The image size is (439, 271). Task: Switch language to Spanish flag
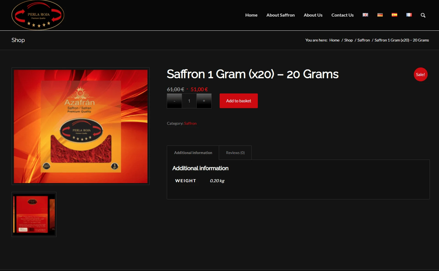click(394, 15)
